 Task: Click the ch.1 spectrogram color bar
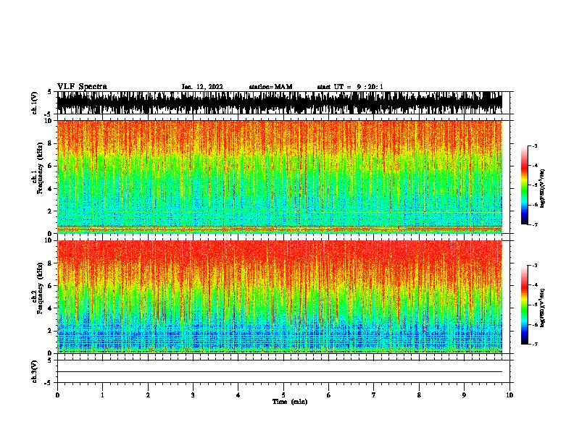[x=525, y=185]
